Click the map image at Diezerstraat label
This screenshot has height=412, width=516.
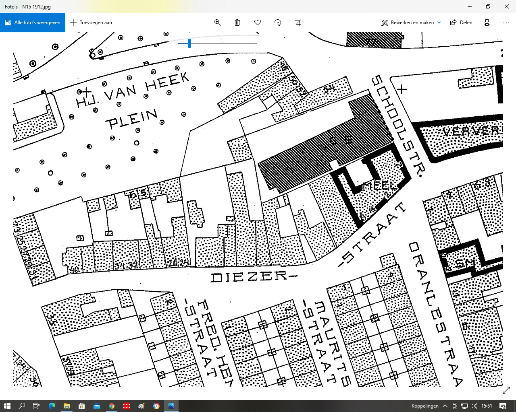253,277
